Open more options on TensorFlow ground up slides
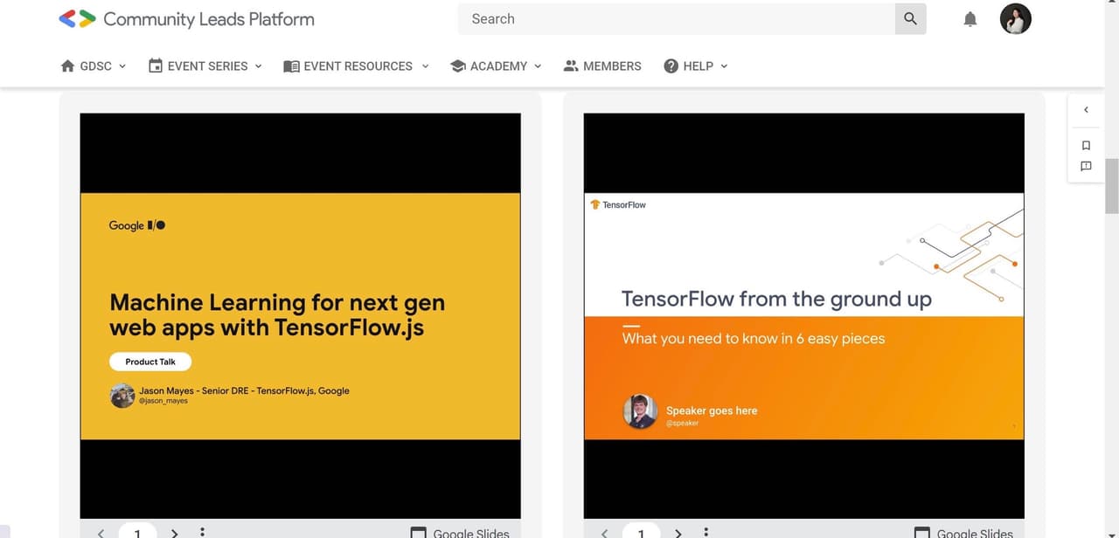This screenshot has width=1119, height=538. click(705, 532)
